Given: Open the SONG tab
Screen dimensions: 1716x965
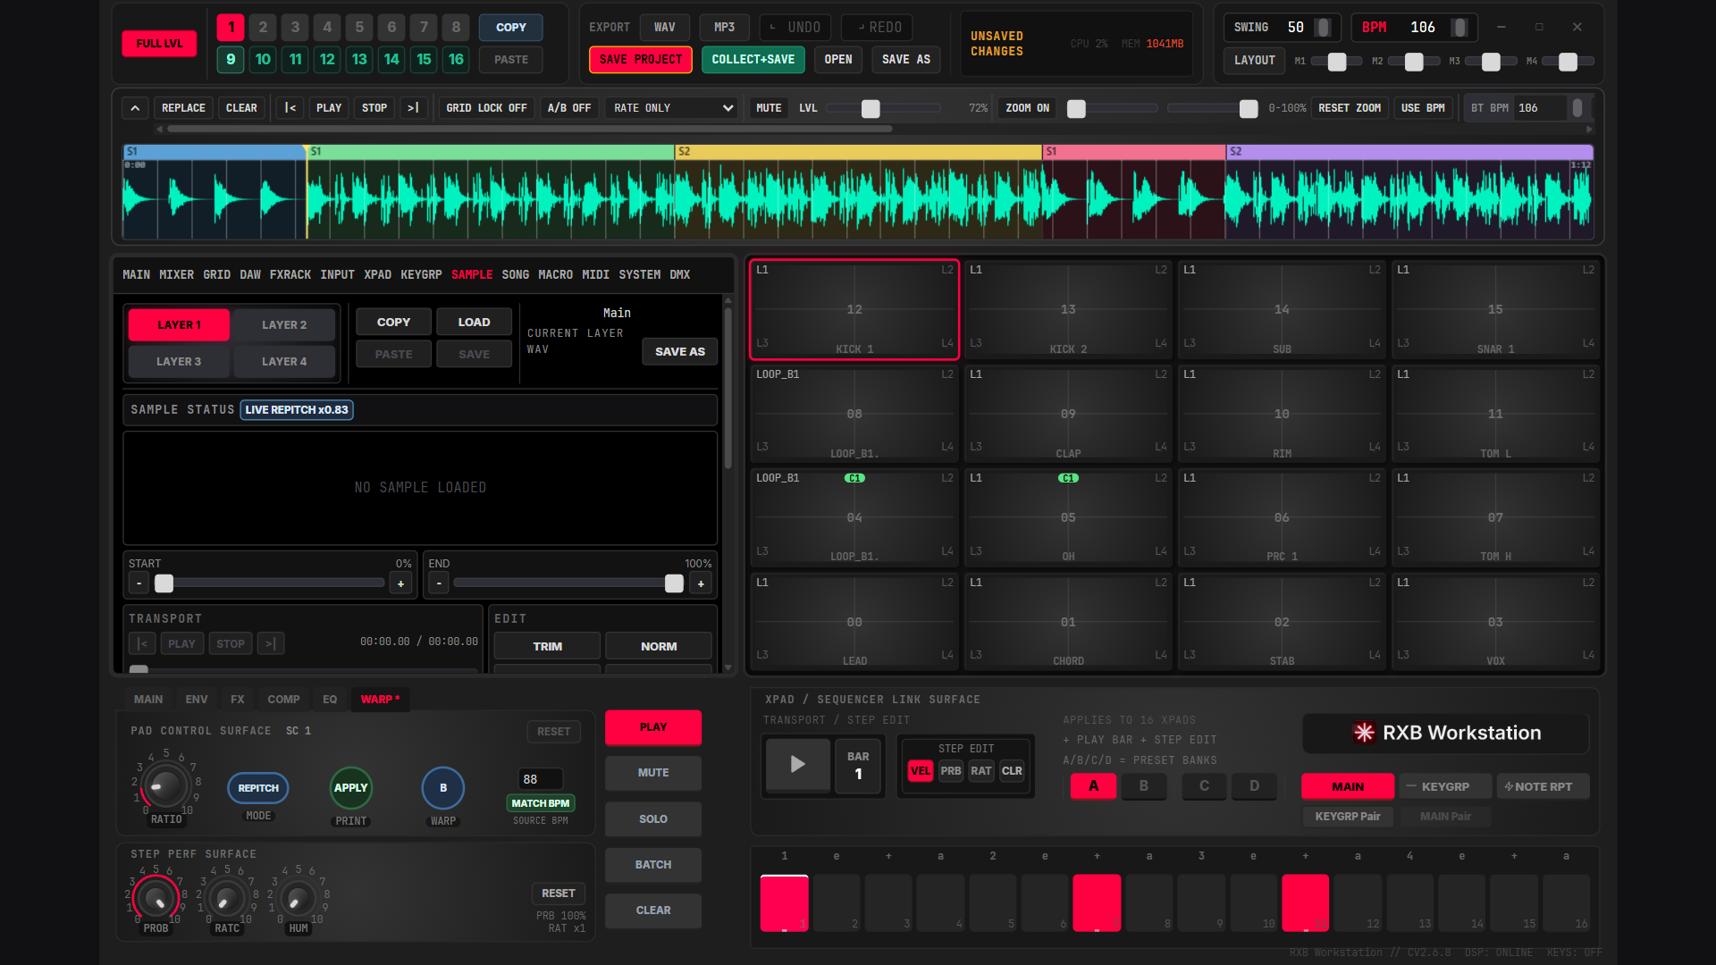Looking at the screenshot, I should click(x=516, y=274).
